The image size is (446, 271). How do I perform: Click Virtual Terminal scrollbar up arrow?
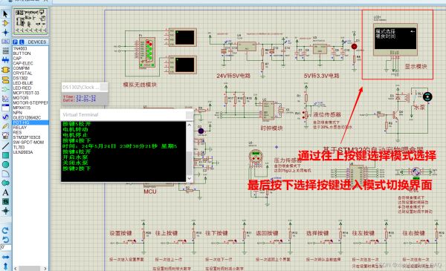(x=190, y=125)
